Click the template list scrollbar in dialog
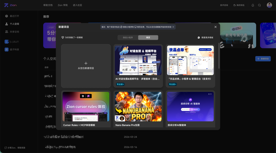 (219, 56)
